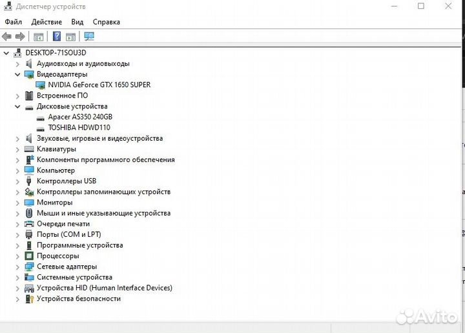
Task: Click the Очереди печати printer icon
Action: (x=29, y=224)
